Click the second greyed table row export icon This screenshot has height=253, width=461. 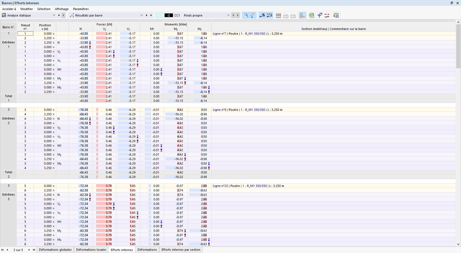(x=293, y=15)
